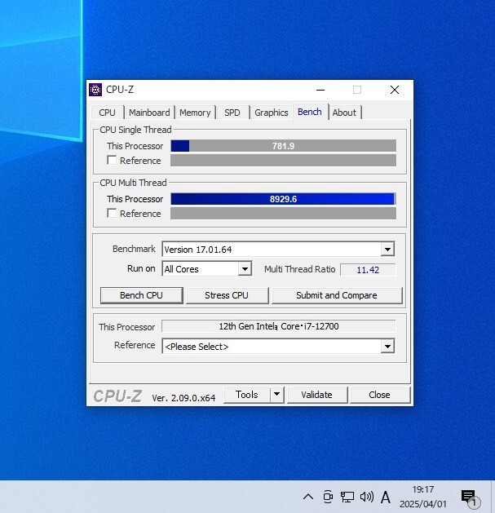Click the Multi Thread Ratio value 11.42
495x513 pixels.
tap(368, 270)
